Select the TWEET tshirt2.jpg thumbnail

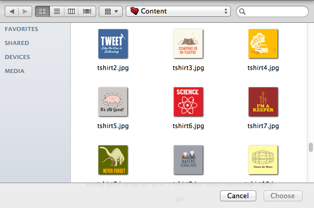point(113,44)
